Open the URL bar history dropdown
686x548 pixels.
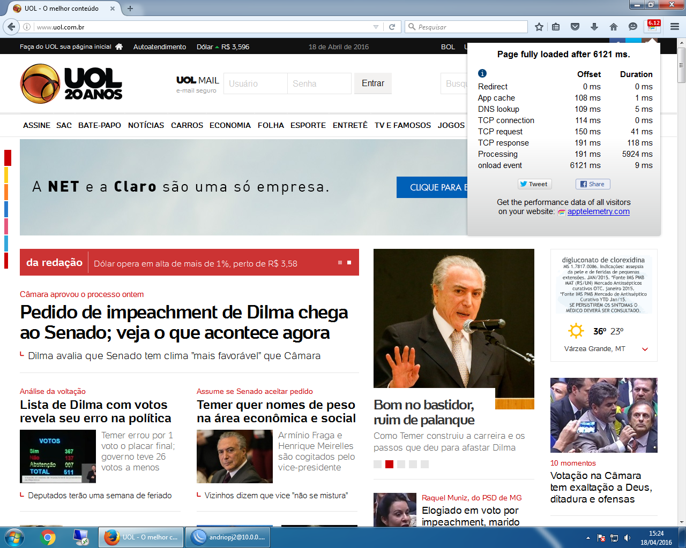(x=376, y=27)
